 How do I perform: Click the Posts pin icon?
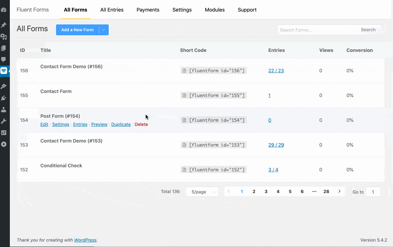tap(4, 25)
